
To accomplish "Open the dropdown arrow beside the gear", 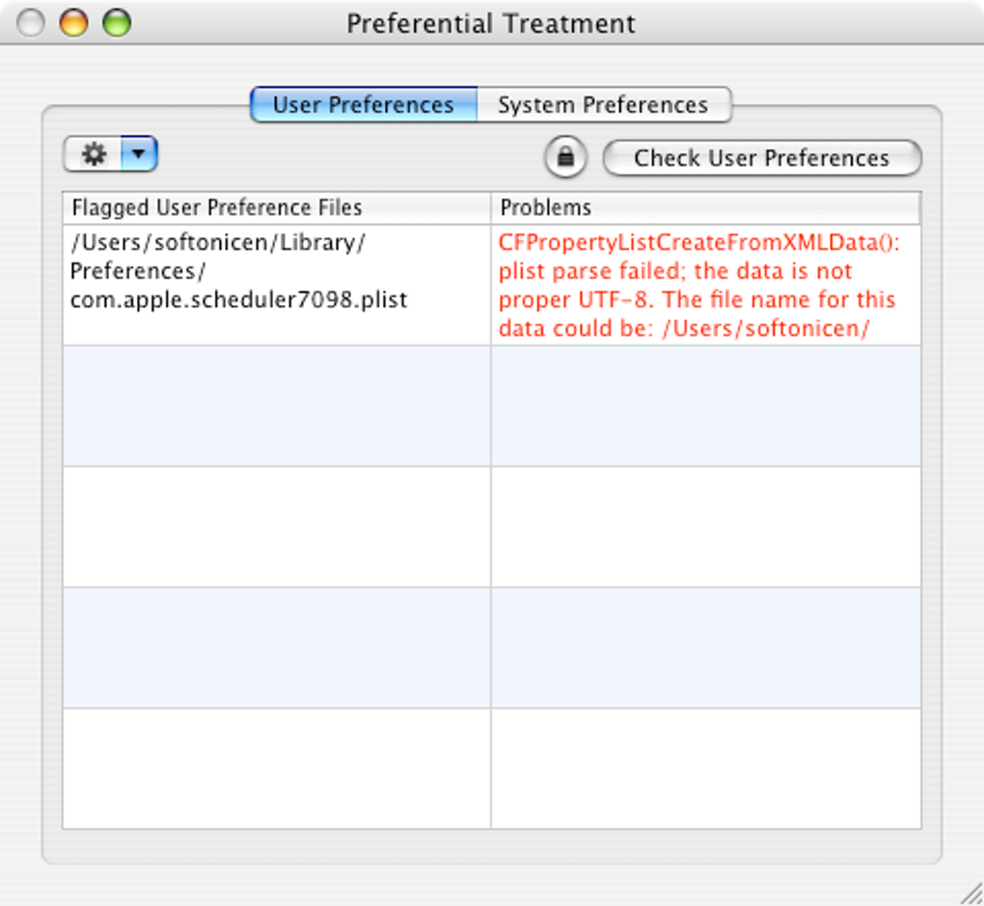I will point(139,154).
